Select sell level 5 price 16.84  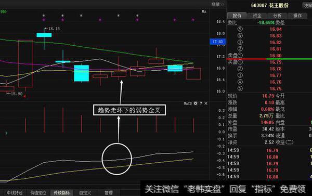pyautogui.click(x=276, y=29)
